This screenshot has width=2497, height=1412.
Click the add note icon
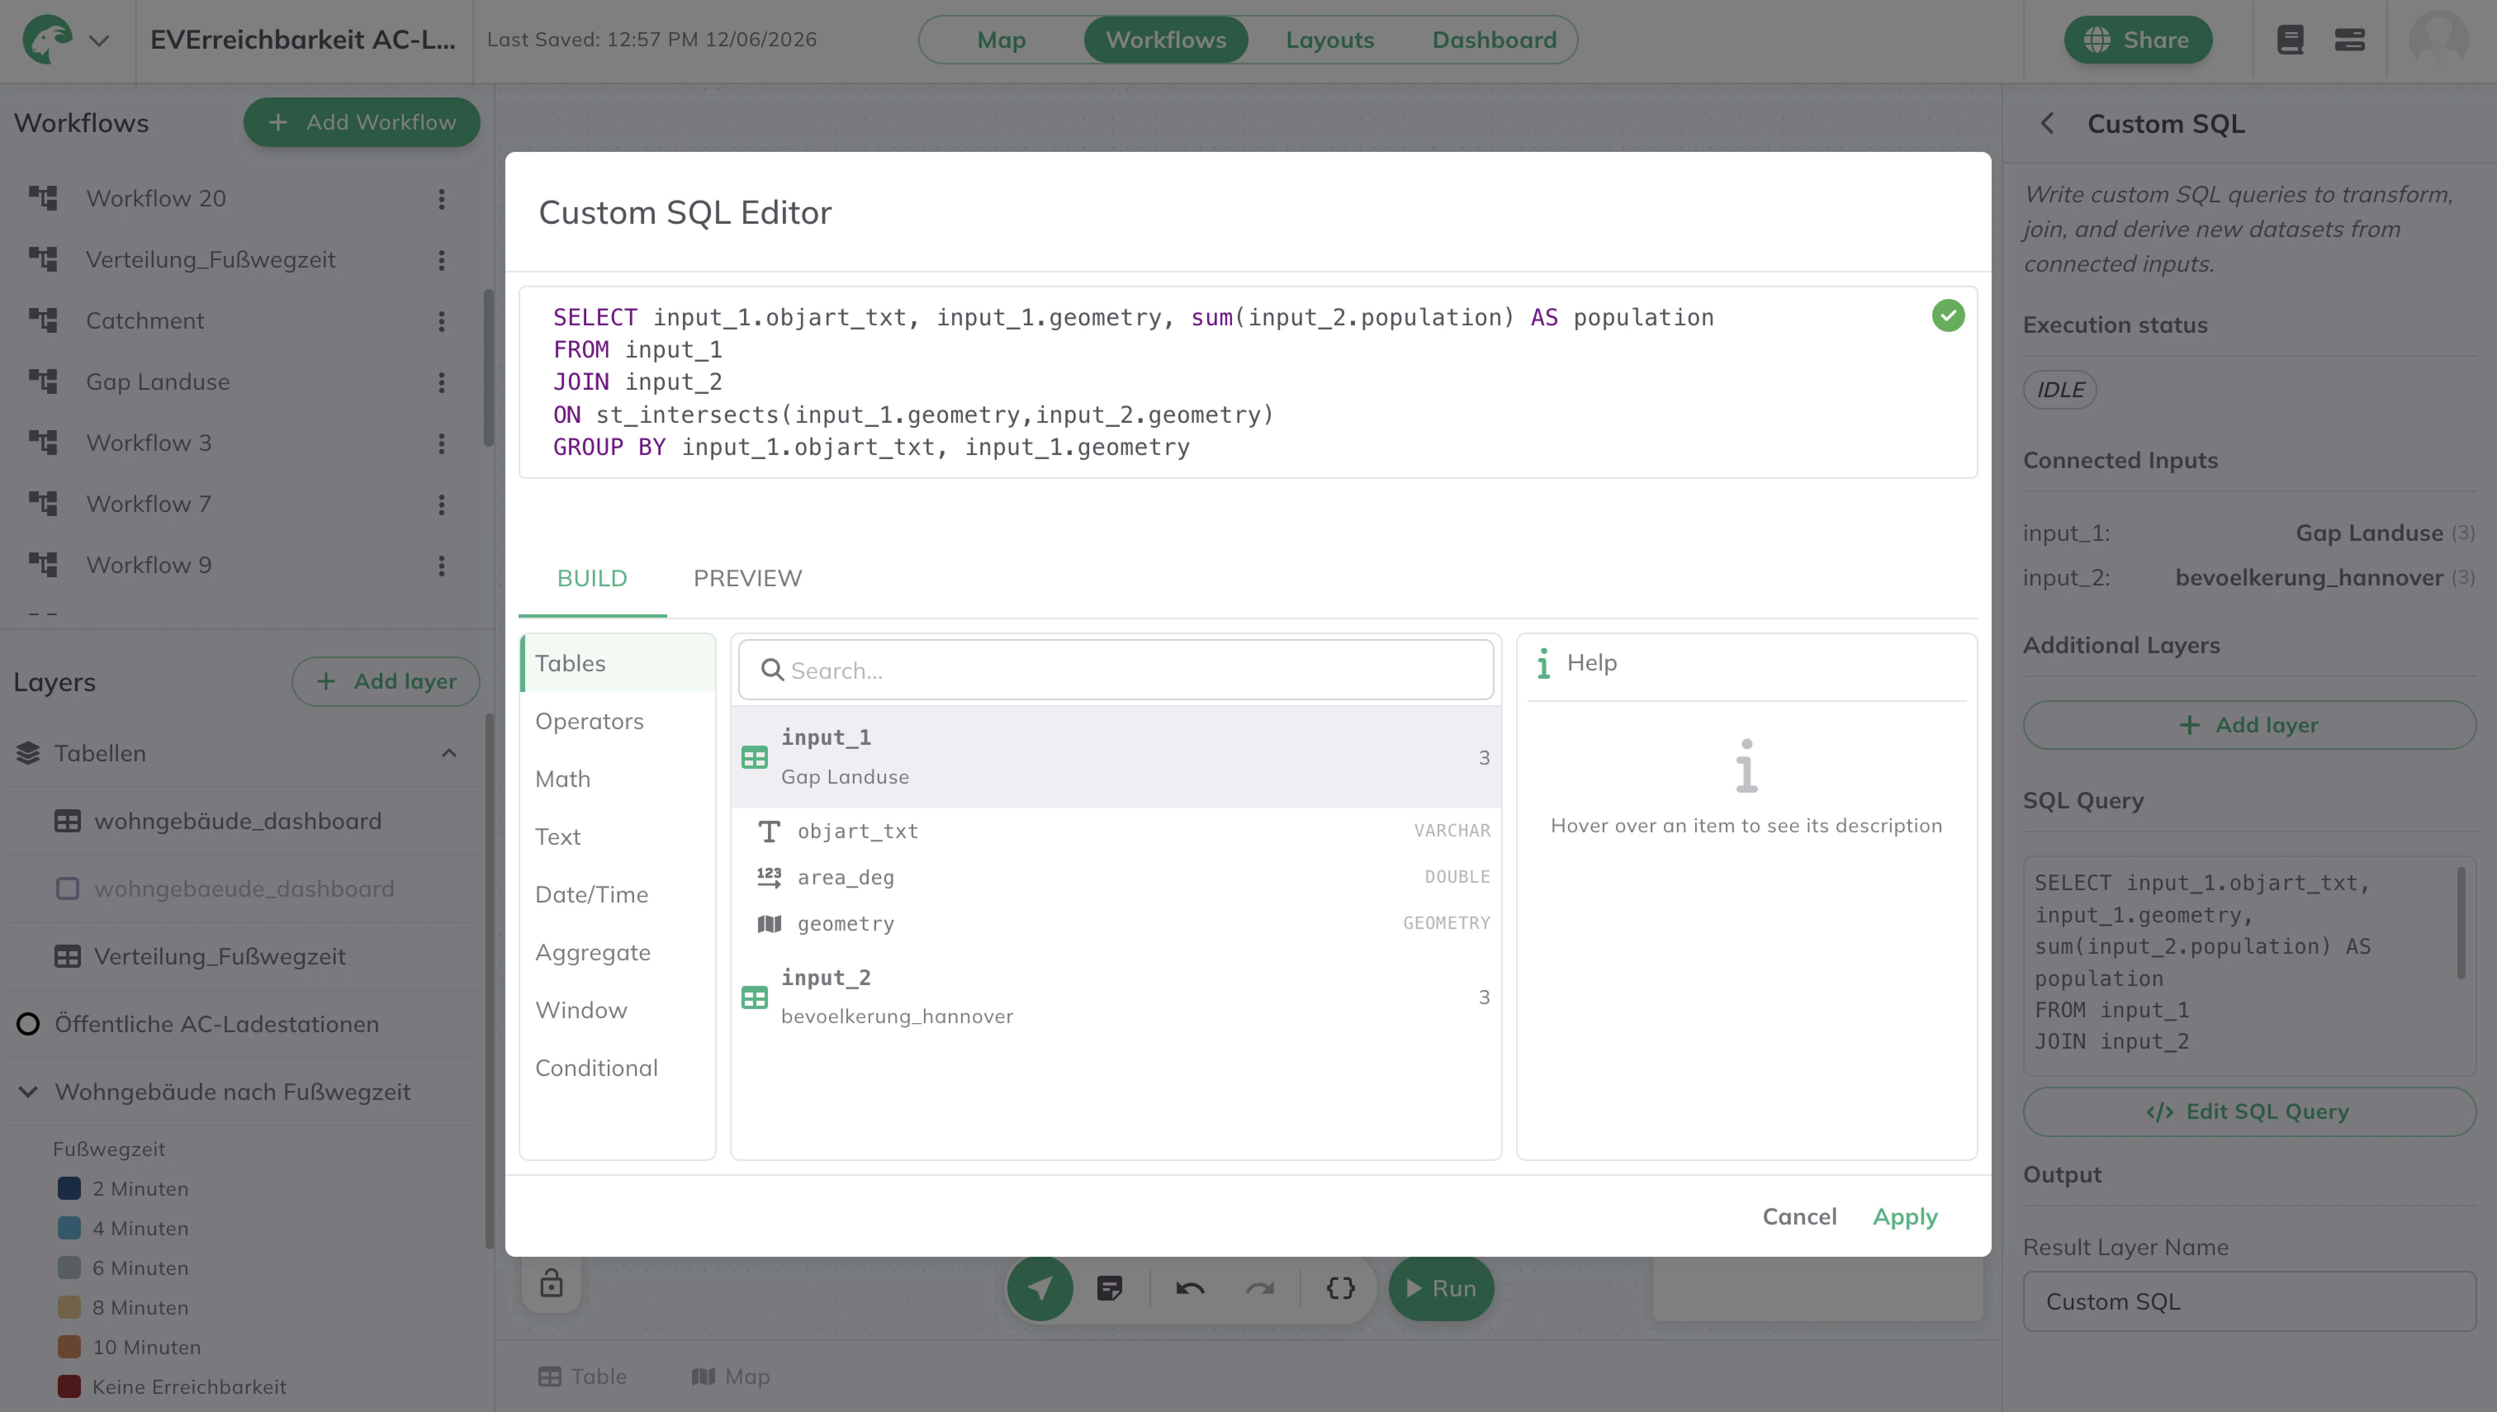coord(1109,1289)
